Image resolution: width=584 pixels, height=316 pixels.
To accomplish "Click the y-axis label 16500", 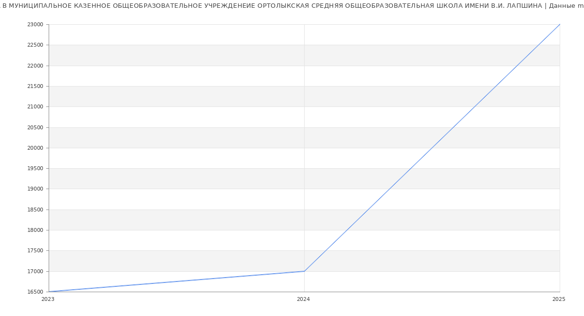I will point(35,292).
